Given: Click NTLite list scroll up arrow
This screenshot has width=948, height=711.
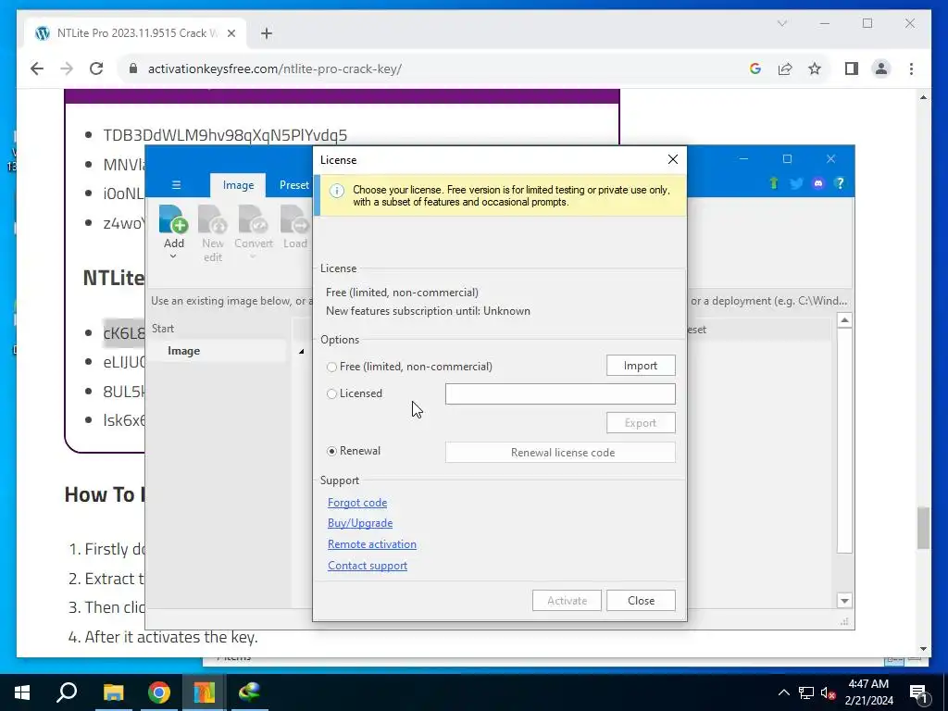Looking at the screenshot, I should [x=844, y=320].
